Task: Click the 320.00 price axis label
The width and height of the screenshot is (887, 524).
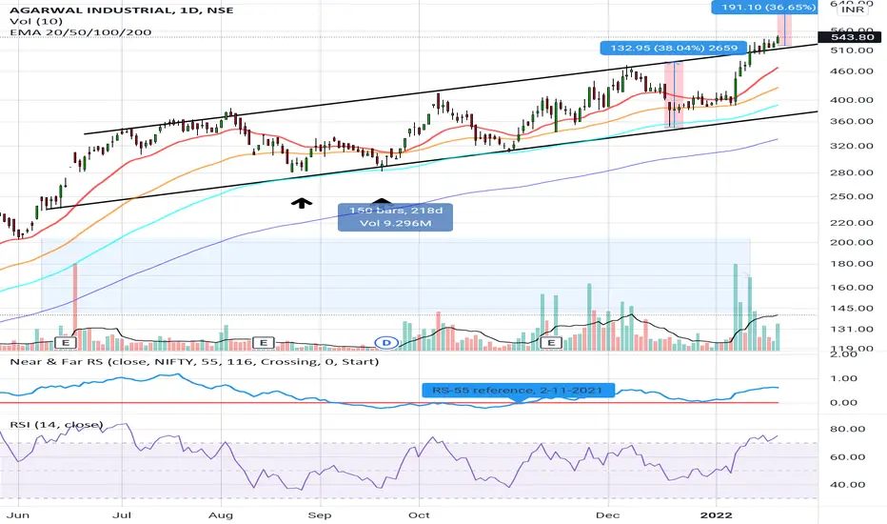Action: click(853, 146)
